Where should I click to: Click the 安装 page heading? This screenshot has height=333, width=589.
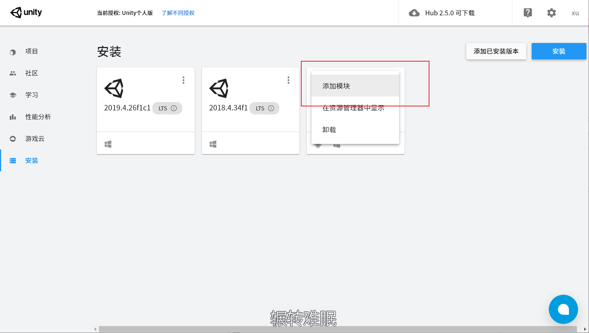coord(109,51)
